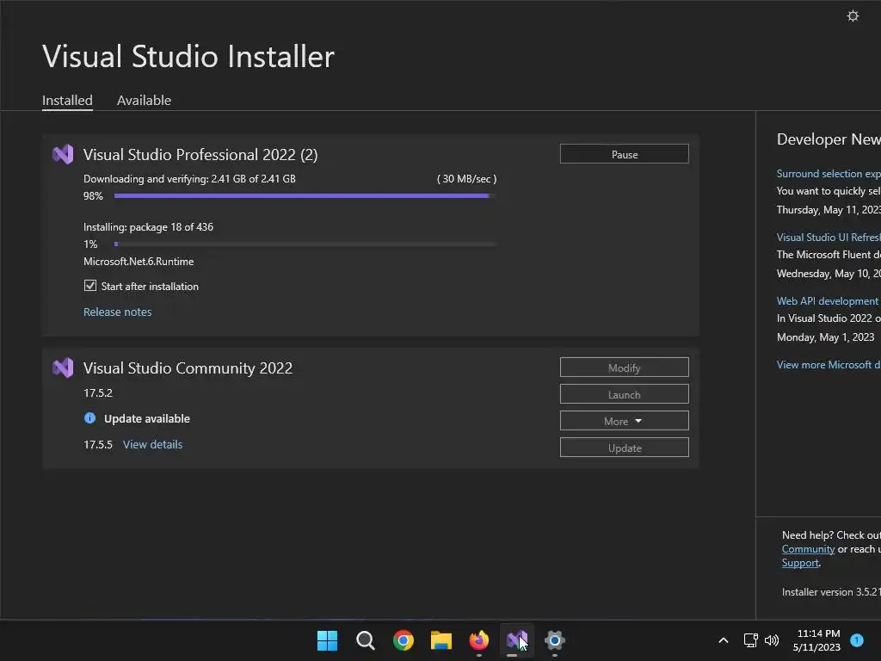Uncheck Start after installation
The image size is (881, 661).
point(89,286)
